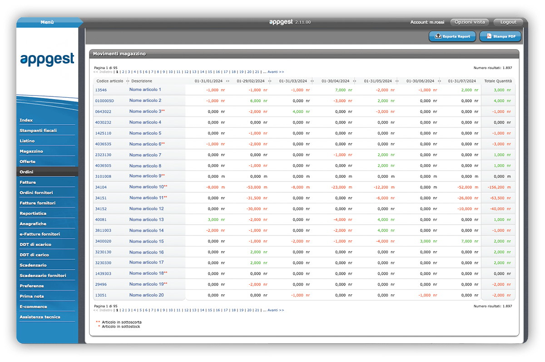This screenshot has height=362, width=545.
Task: Go to page 21 in top pagination
Action: [257, 72]
